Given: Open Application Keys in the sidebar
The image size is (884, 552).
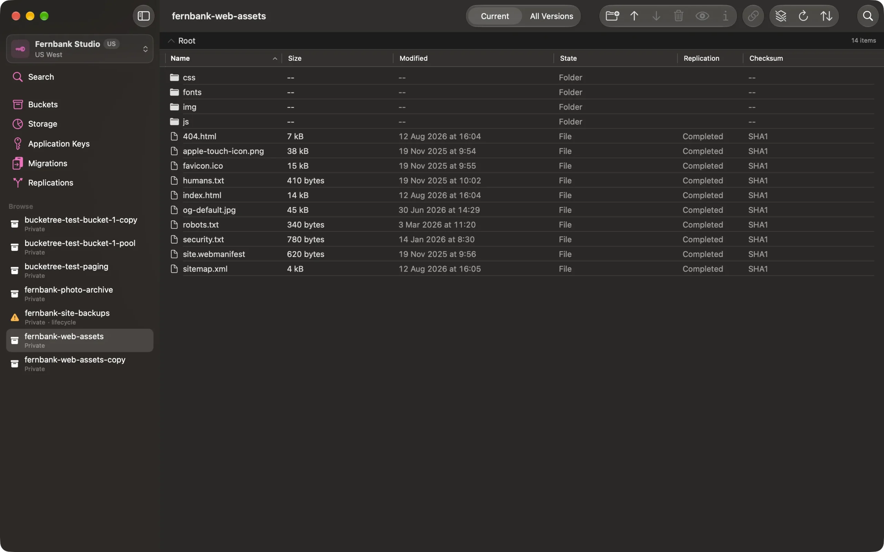Looking at the screenshot, I should tap(80, 144).
